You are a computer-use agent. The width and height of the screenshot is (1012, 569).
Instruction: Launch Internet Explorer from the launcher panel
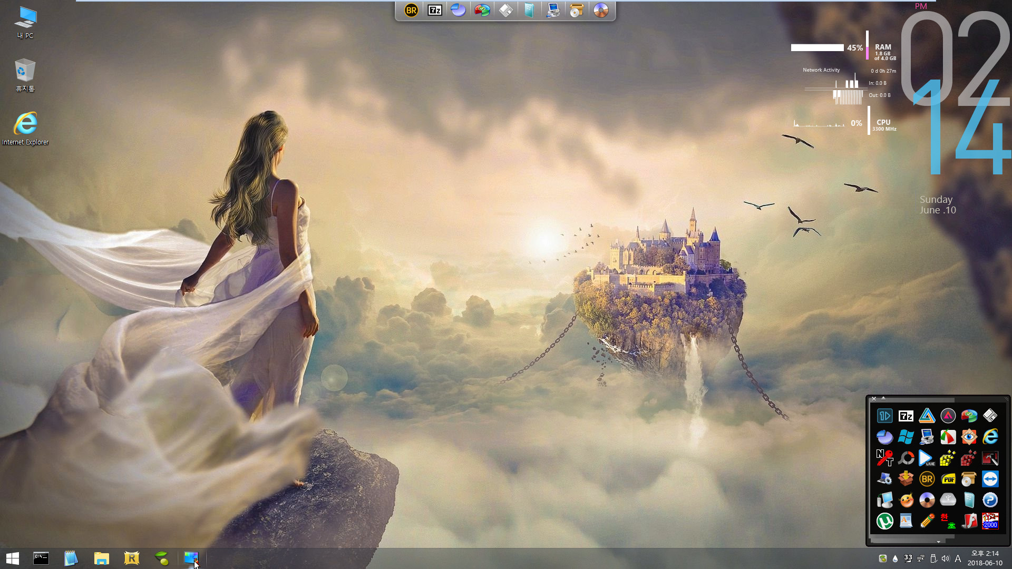pyautogui.click(x=990, y=437)
